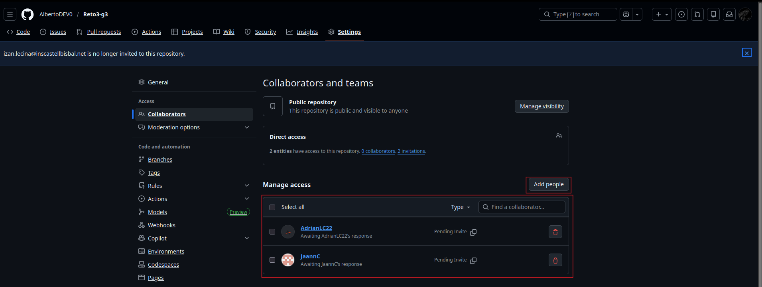This screenshot has height=287, width=762.
Task: Check the Select all checkbox
Action: click(x=272, y=207)
